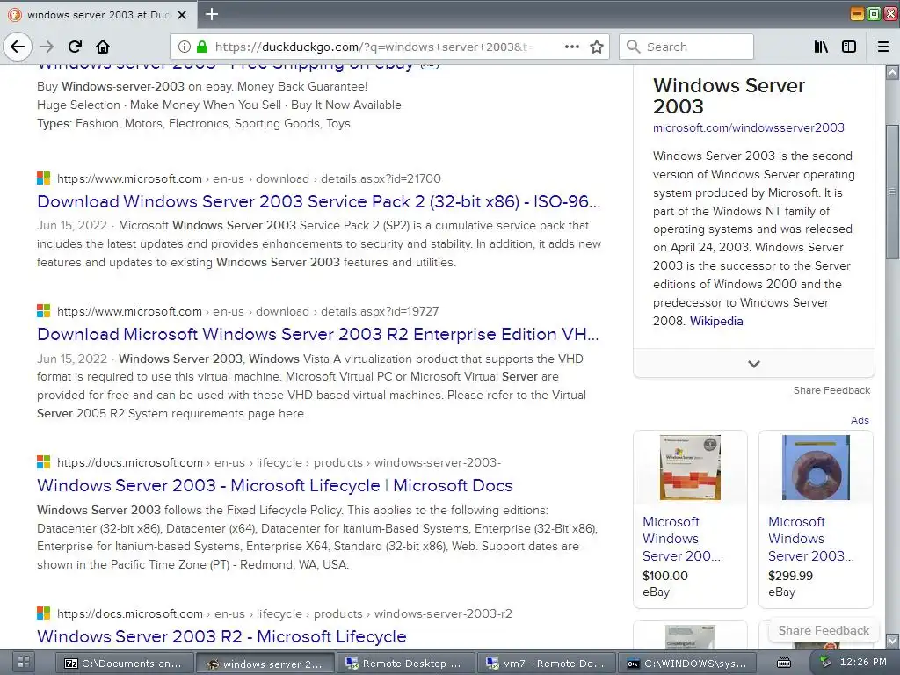The image size is (900, 675).
Task: Toggle the sidebar view icon
Action: [x=849, y=47]
